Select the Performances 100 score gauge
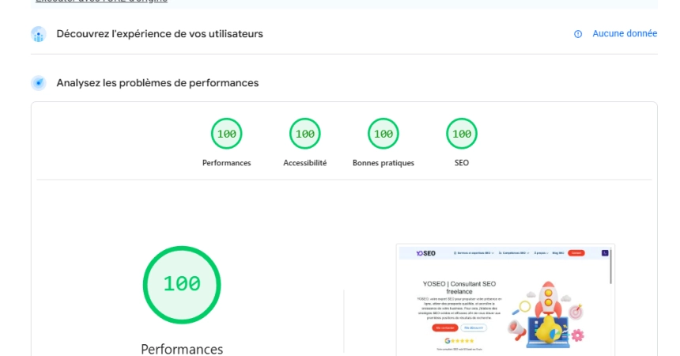680x356 pixels. [226, 133]
